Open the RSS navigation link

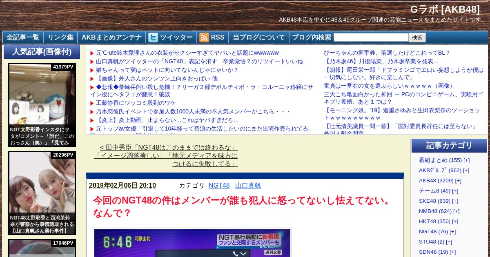click(x=218, y=38)
